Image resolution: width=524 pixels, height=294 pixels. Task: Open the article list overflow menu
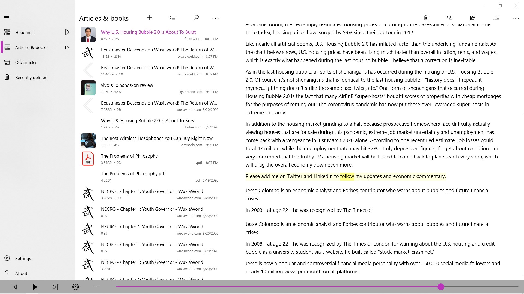tap(215, 18)
